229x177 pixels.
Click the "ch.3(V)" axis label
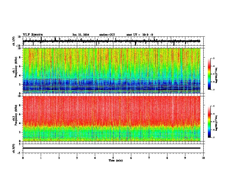point(14,148)
